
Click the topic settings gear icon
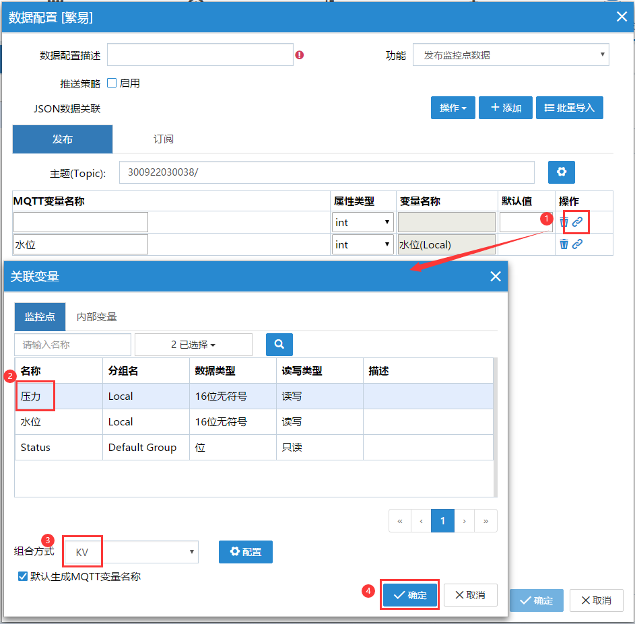pos(561,172)
